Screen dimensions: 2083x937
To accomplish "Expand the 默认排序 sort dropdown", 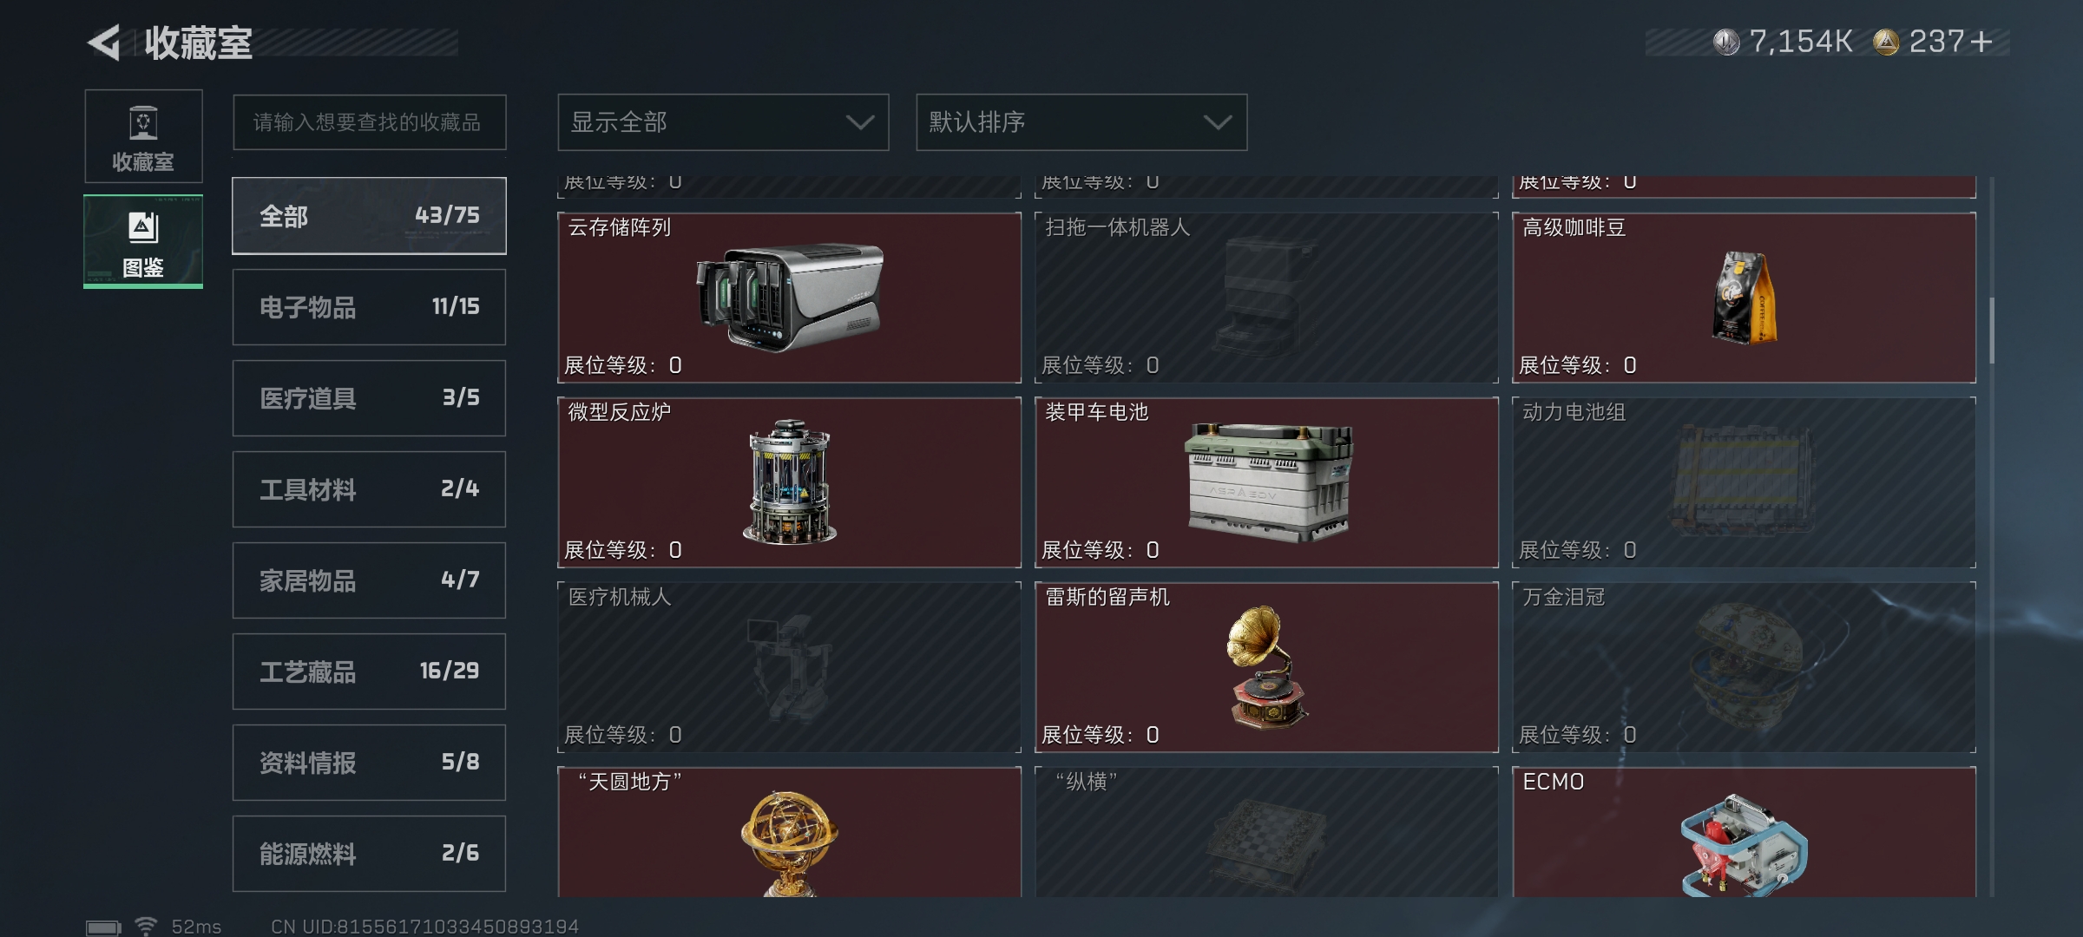I will (1081, 122).
